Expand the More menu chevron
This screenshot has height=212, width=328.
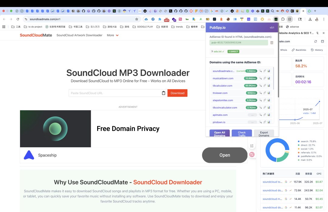point(117,35)
